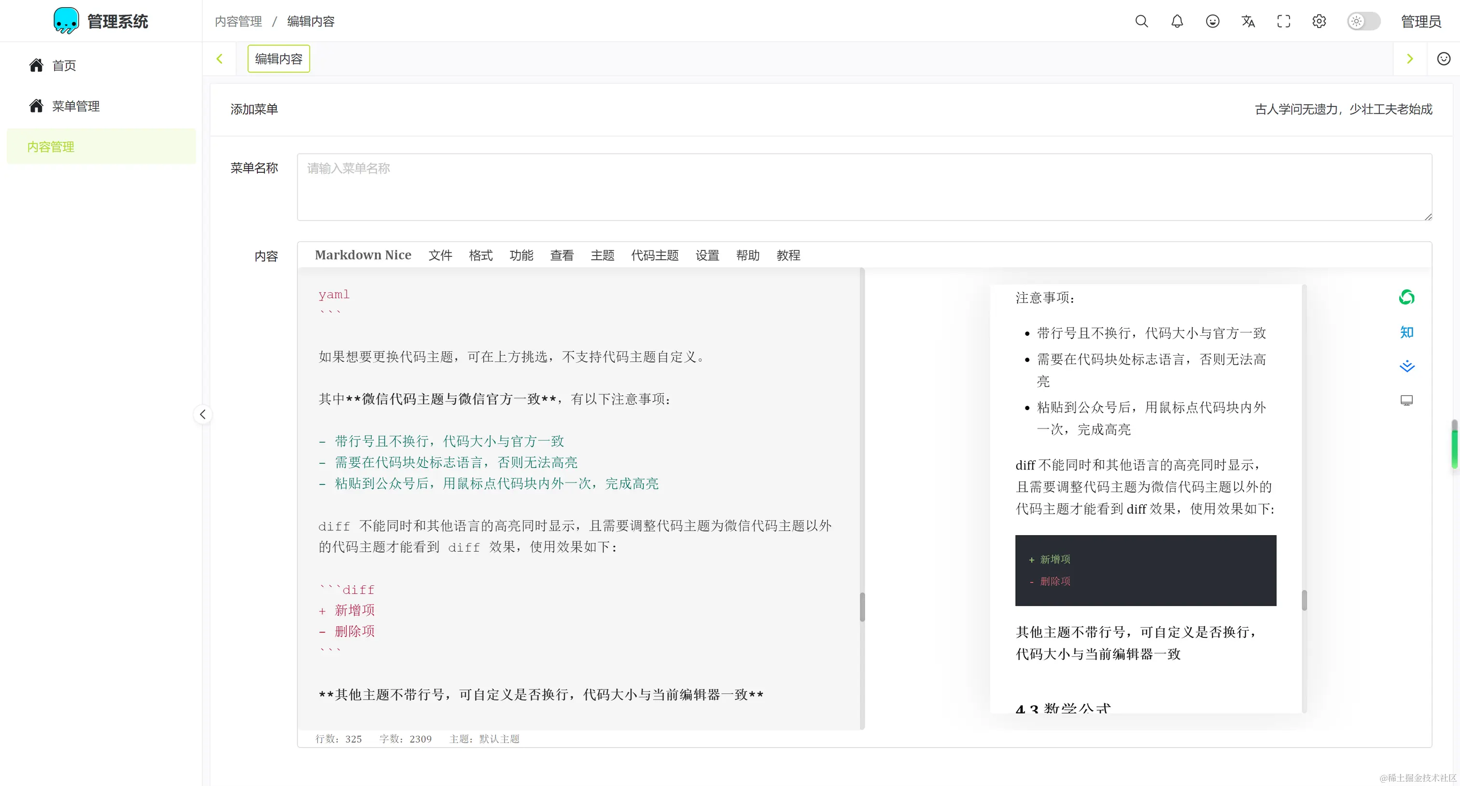Click the 菜单名称 text input field
1460x786 pixels.
(x=864, y=187)
